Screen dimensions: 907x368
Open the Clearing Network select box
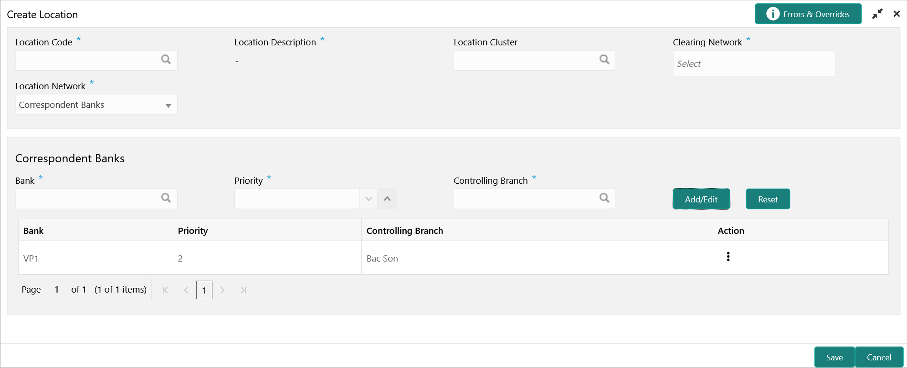754,63
